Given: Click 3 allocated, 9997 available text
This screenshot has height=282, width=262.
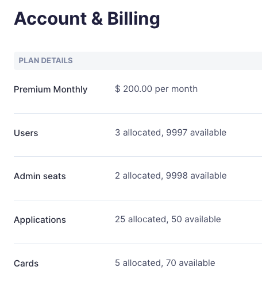Looking at the screenshot, I should (x=171, y=133).
